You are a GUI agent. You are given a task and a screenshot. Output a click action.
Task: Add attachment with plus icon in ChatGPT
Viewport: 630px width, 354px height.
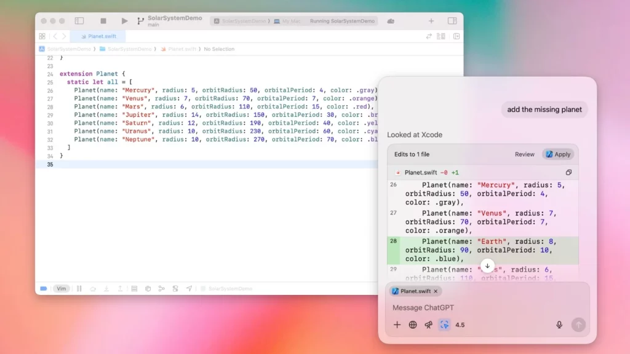click(x=397, y=324)
